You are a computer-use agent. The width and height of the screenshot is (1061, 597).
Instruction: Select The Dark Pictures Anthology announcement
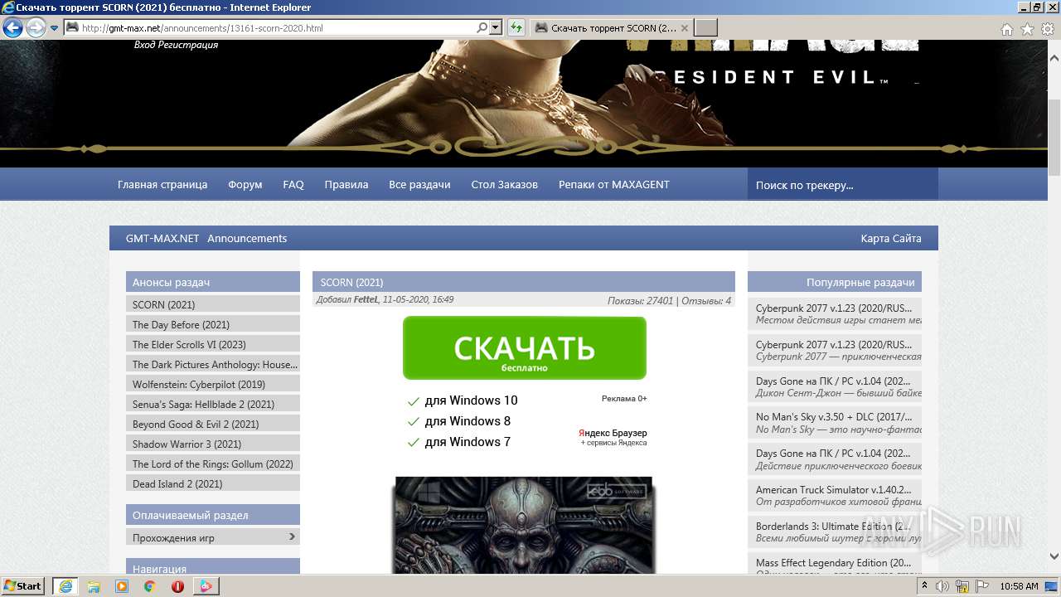[213, 364]
